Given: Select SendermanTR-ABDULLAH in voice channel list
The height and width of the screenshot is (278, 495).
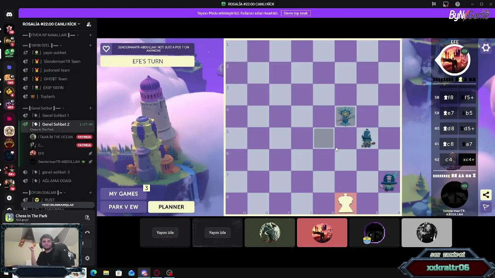Looking at the screenshot, I should tap(61, 162).
